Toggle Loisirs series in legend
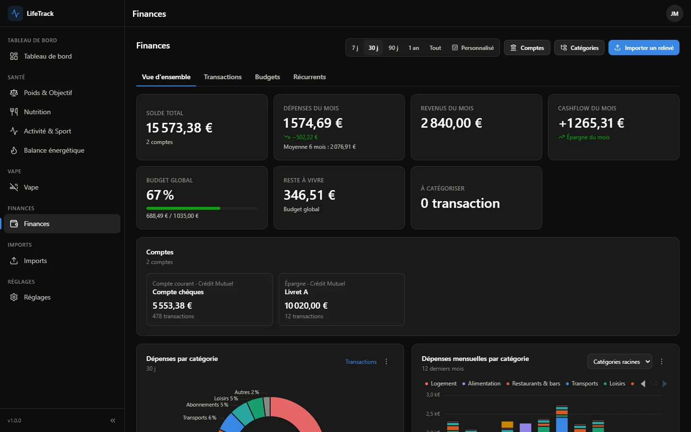This screenshot has height=432, width=691. 614,384
